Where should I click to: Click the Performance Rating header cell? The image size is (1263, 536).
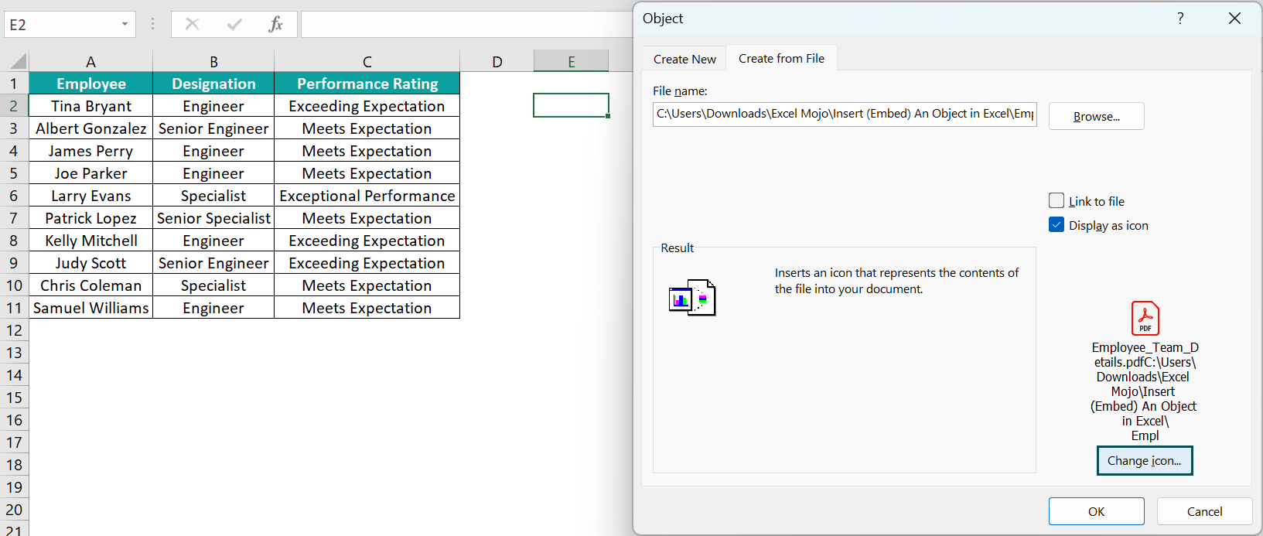(367, 84)
